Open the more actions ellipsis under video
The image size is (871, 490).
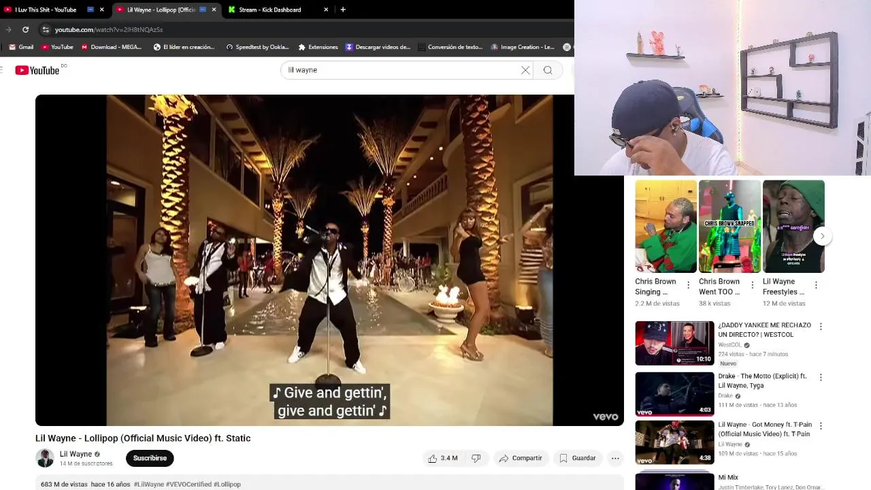[615, 458]
